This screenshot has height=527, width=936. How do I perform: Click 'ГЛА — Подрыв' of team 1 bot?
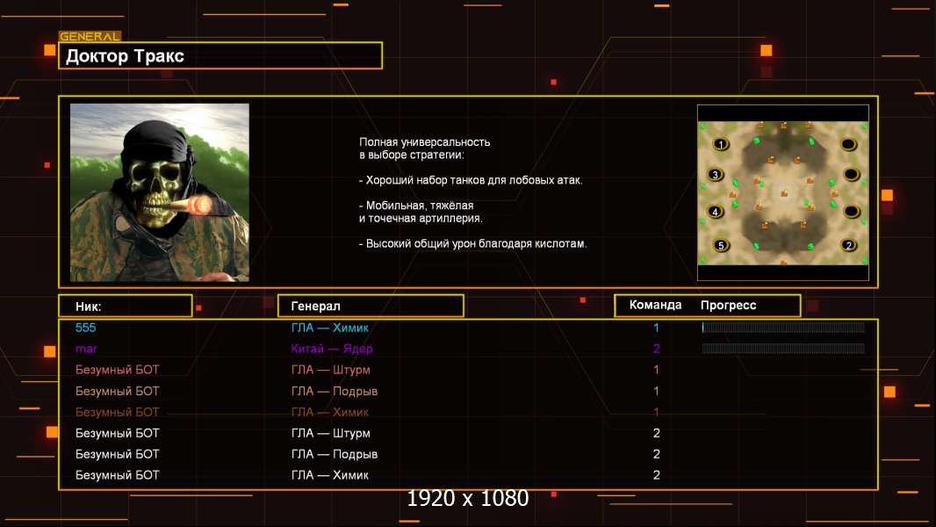(335, 391)
